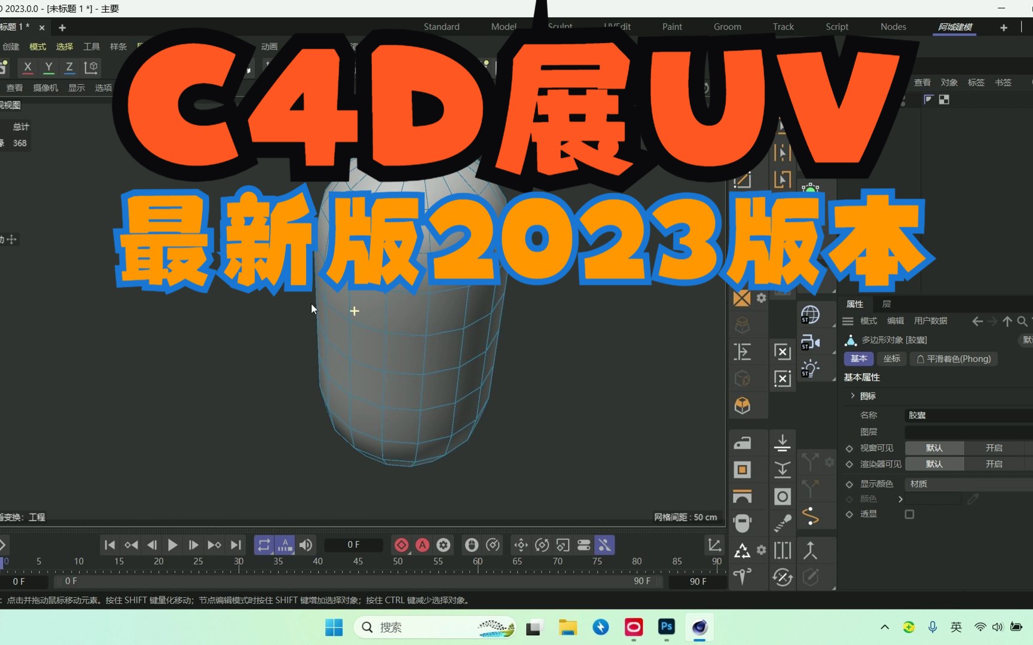The image size is (1033, 645).
Task: Go back with the attribute left arrow
Action: point(977,321)
